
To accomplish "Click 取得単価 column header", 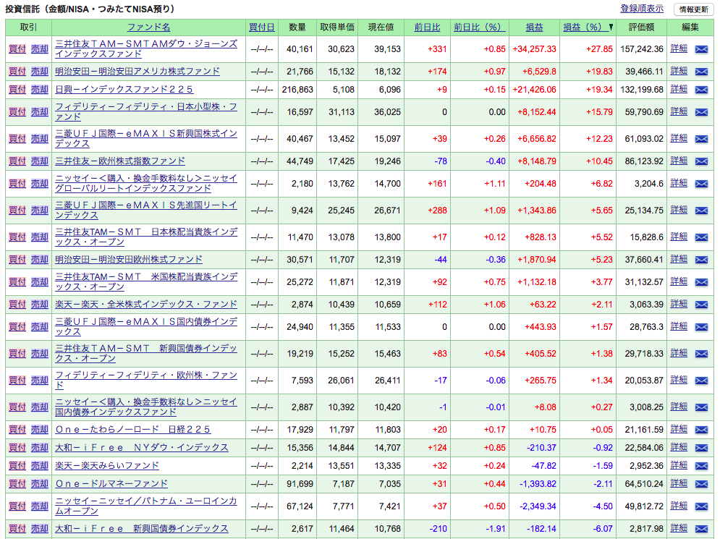I will [336, 27].
